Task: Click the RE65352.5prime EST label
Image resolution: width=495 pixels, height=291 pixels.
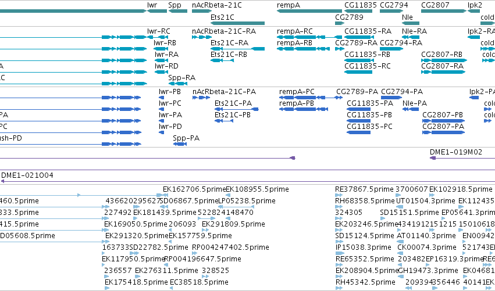Action: tap(365, 259)
